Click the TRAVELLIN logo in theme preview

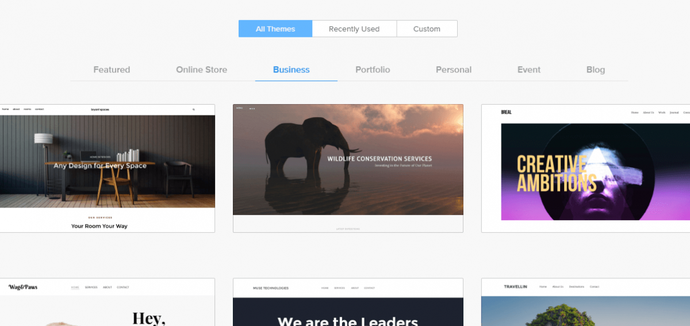point(515,286)
